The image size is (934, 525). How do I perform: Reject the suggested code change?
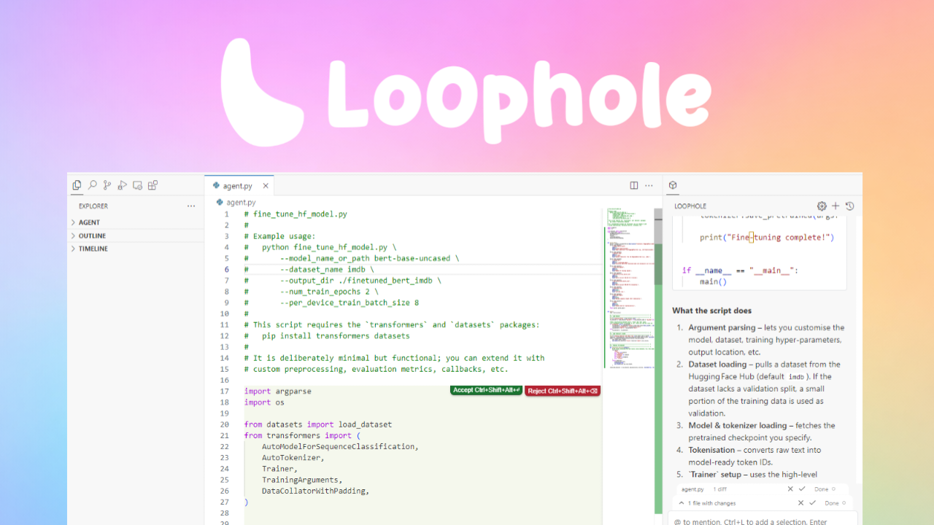pos(563,391)
